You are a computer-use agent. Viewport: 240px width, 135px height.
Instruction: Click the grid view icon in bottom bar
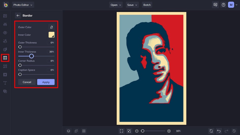click(x=84, y=131)
